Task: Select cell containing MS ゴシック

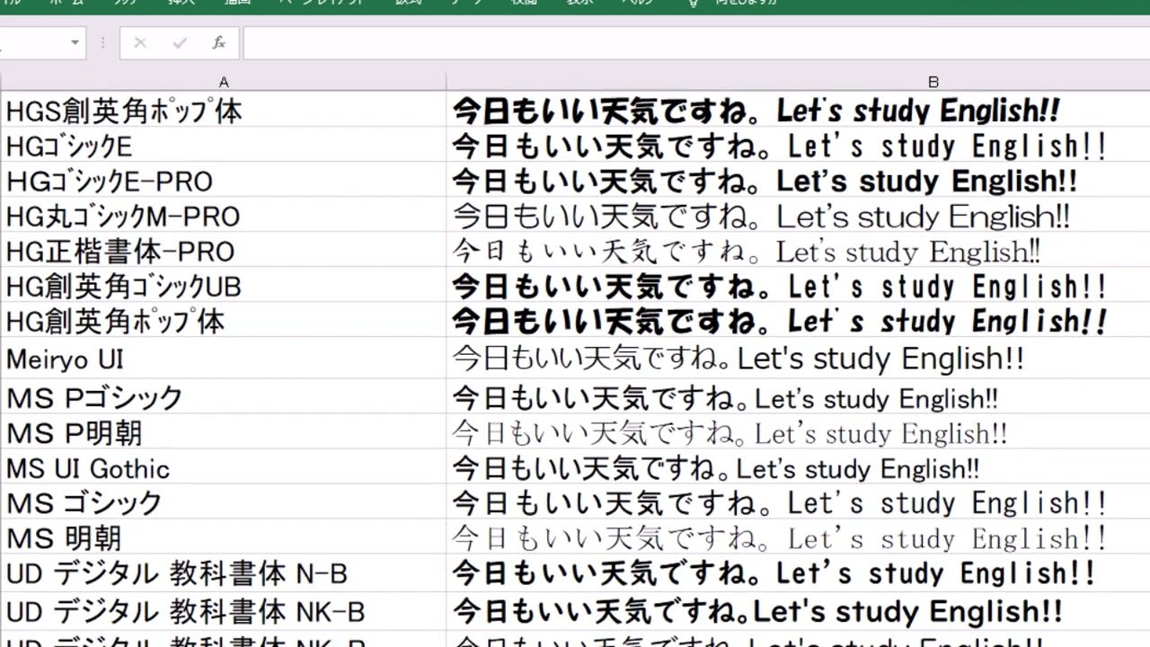Action: 223,502
